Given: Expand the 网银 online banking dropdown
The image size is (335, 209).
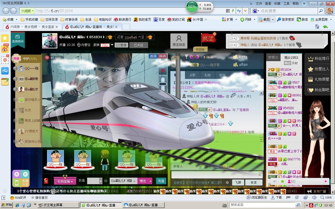Looking at the screenshot, I should tap(254, 20).
